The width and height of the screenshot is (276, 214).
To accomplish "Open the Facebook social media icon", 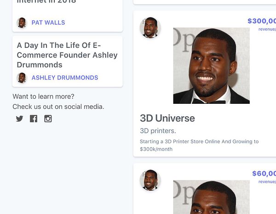I will pos(34,118).
